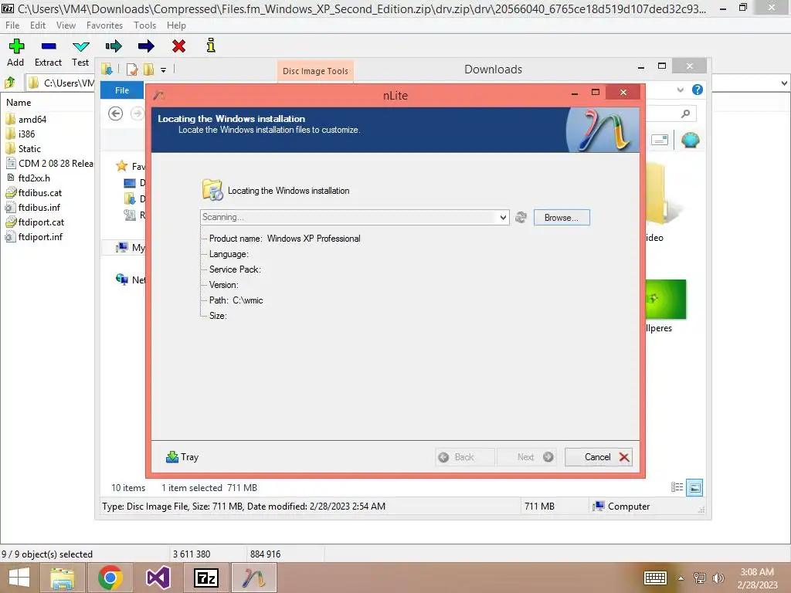The height and width of the screenshot is (593, 791).
Task: Open the 7-Zip Tools menu
Action: tap(144, 25)
